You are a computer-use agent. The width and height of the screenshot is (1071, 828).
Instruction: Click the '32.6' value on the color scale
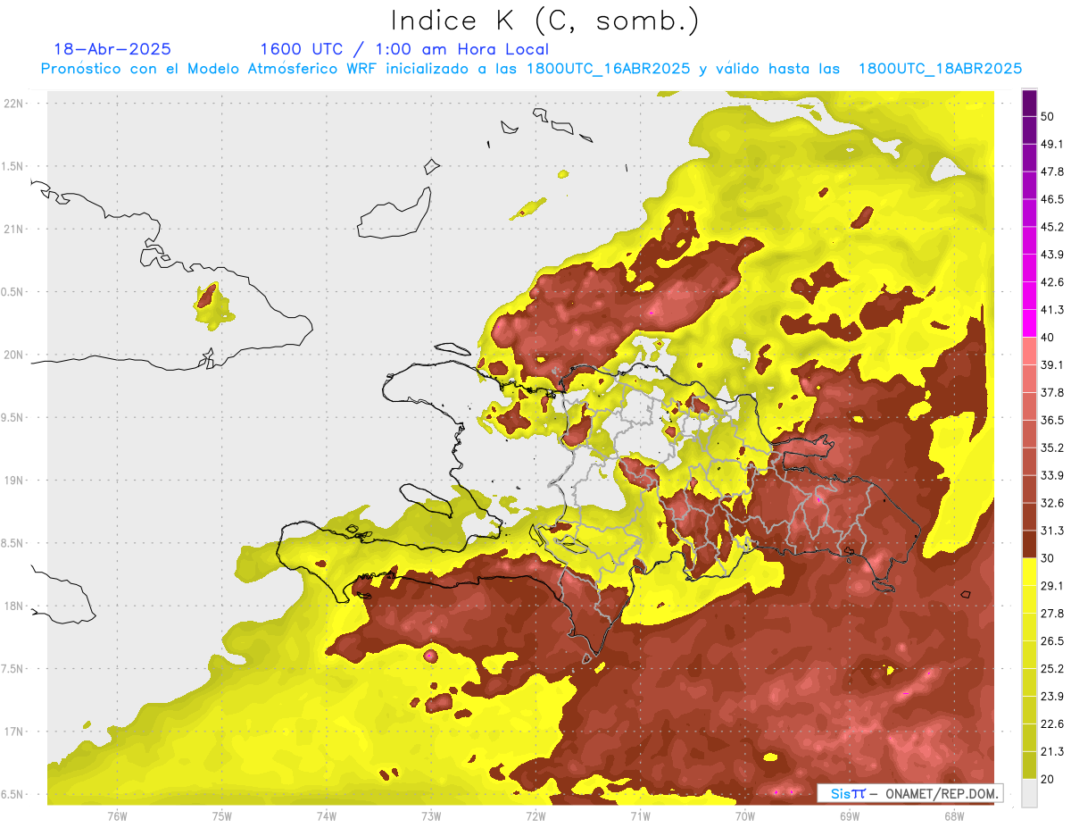coord(1052,503)
